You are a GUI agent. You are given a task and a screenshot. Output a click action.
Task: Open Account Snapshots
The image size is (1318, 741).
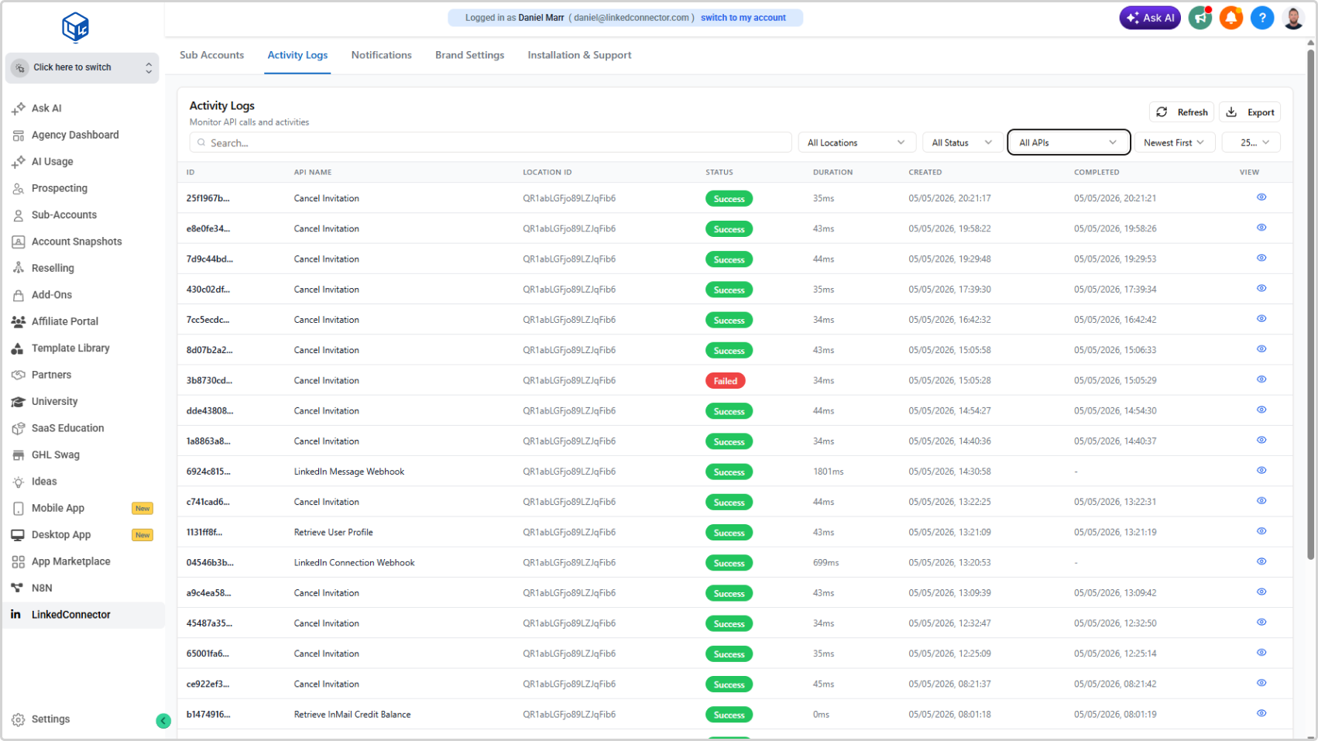[77, 242]
